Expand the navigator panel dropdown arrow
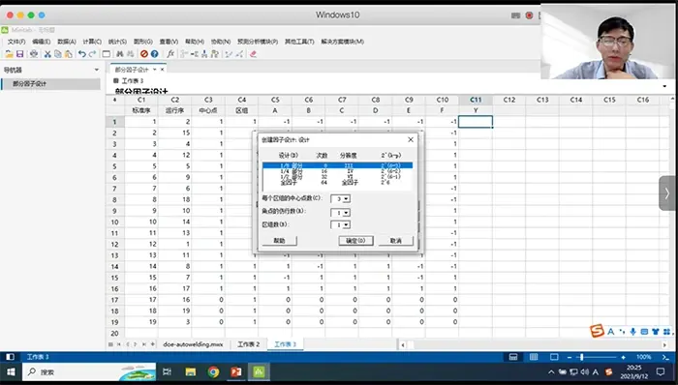This screenshot has height=385, width=678. click(x=97, y=70)
